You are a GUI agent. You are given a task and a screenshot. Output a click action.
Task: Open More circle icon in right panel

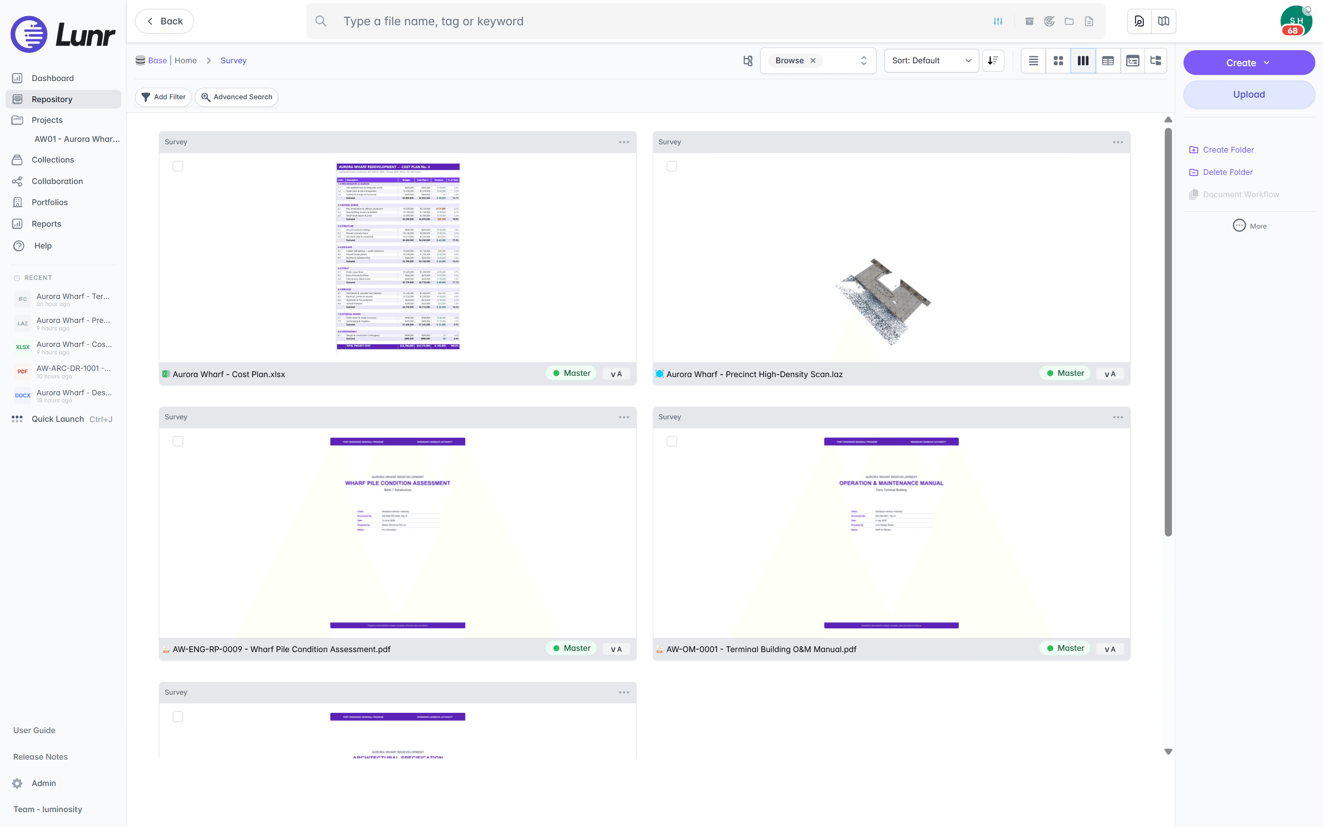point(1239,226)
